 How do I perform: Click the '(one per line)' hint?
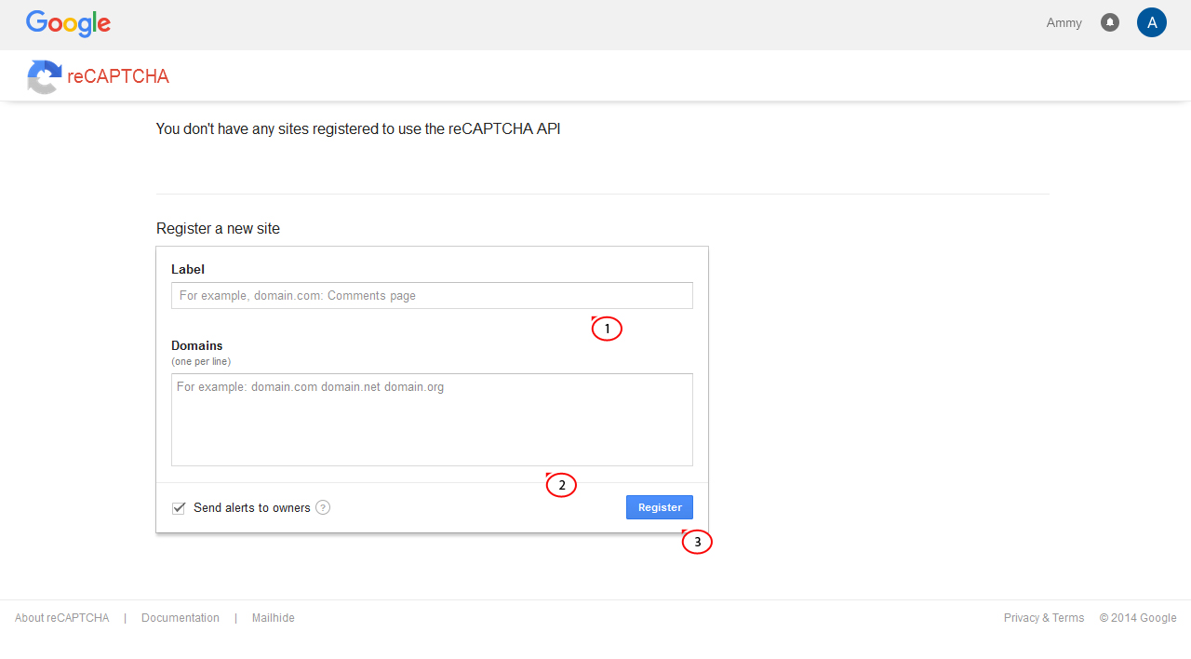point(201,361)
